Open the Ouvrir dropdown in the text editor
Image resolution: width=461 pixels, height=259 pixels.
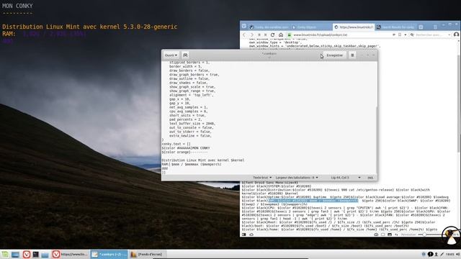(x=171, y=55)
